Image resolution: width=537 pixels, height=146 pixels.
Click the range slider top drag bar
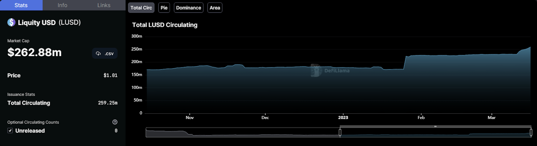click(x=435, y=126)
